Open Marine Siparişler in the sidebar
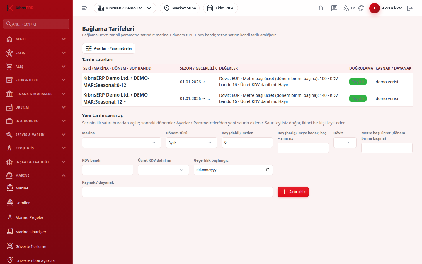Viewport: 422px width, 264px height. (x=36, y=232)
